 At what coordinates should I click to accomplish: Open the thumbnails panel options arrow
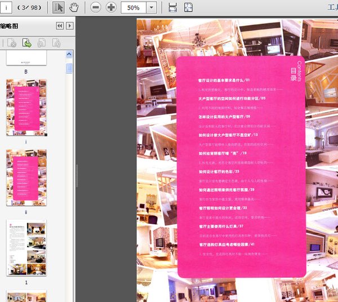pos(69,26)
